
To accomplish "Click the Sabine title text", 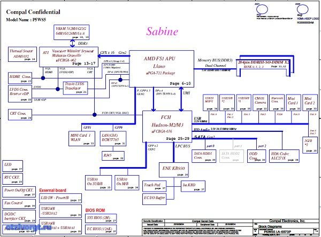I will coord(162,31).
